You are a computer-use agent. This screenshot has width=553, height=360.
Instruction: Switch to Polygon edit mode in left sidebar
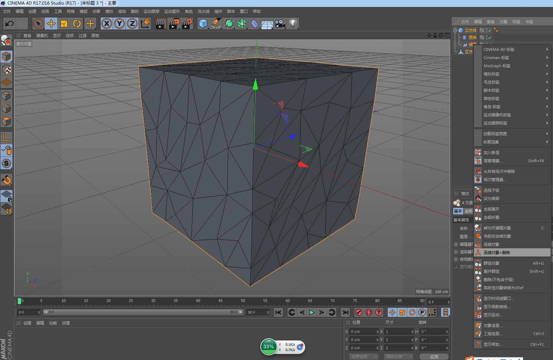click(x=6, y=121)
